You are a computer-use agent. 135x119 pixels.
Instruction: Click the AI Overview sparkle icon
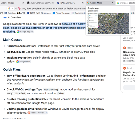point(5,18)
